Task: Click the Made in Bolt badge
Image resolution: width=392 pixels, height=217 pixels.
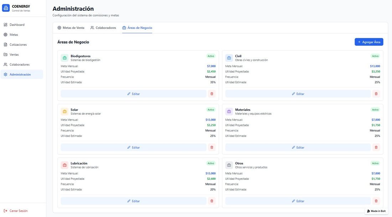Action: (376, 211)
